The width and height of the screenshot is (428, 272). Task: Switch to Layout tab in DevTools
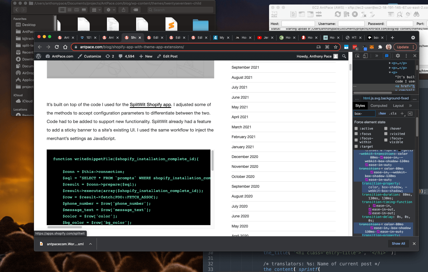(398, 106)
